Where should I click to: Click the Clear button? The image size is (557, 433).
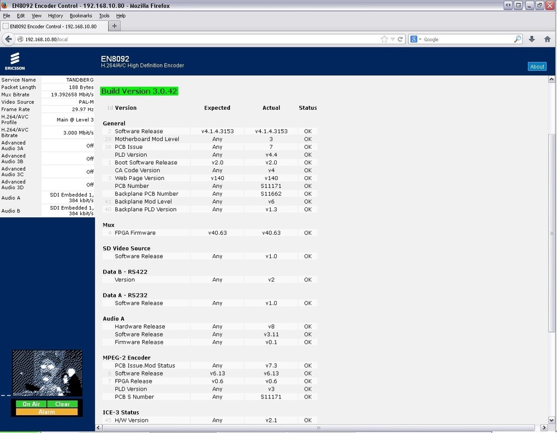tap(62, 404)
